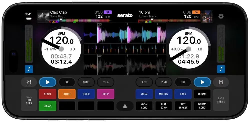
Task: Tap the empty hot cue pad below INTRO
Action: tap(67, 106)
